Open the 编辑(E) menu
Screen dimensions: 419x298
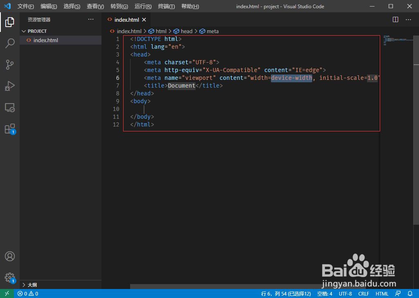point(49,6)
